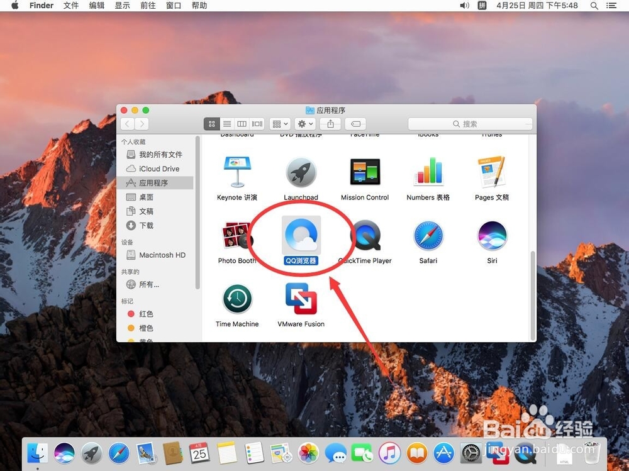This screenshot has height=471, width=629.
Task: Select the Siri app in the folder
Action: coord(493,235)
